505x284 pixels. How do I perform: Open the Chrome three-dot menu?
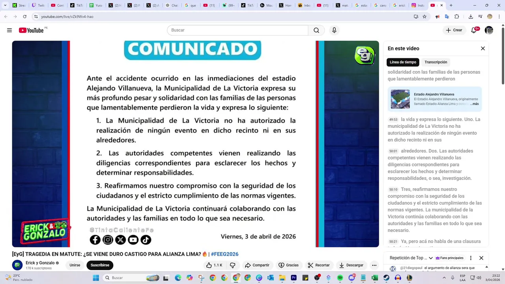tap(499, 17)
